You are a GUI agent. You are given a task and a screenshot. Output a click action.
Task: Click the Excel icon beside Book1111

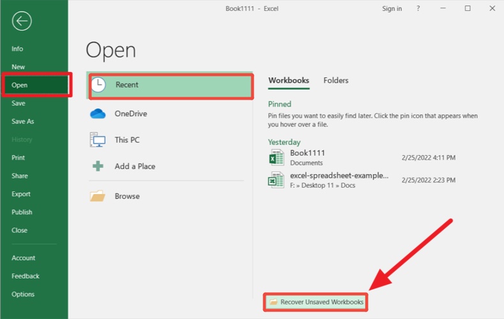[x=277, y=158]
